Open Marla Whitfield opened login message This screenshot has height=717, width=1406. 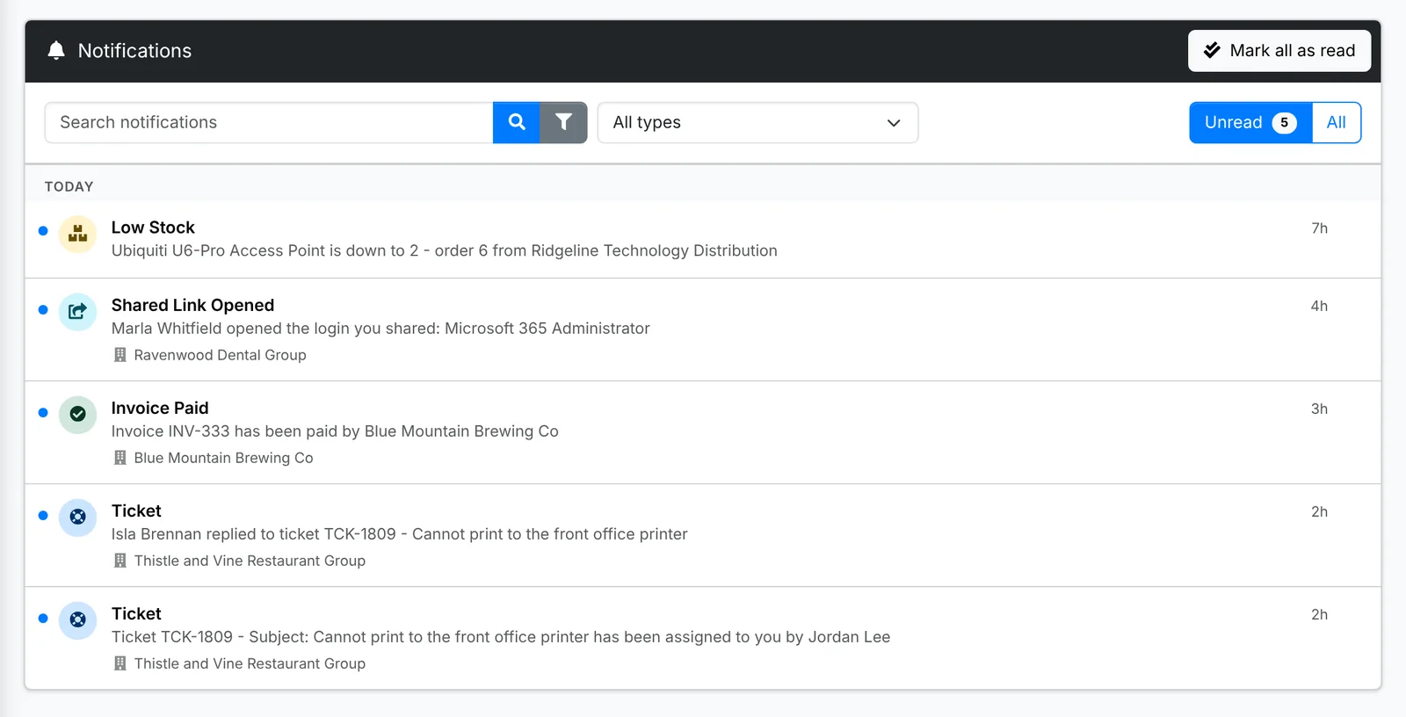[x=380, y=328]
